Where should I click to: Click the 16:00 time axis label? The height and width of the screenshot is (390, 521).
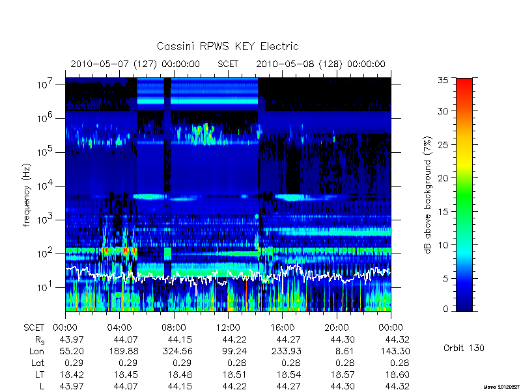click(x=283, y=328)
